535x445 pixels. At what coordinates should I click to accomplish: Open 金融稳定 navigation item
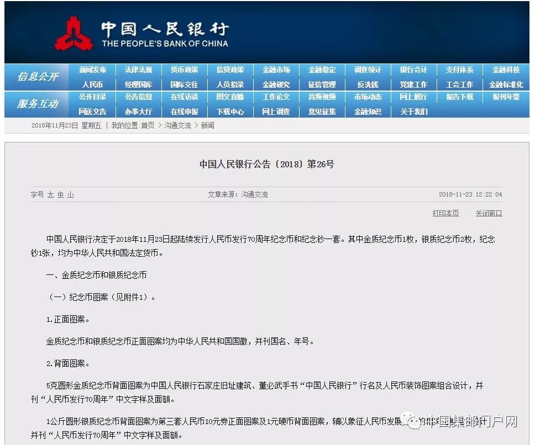pyautogui.click(x=322, y=70)
